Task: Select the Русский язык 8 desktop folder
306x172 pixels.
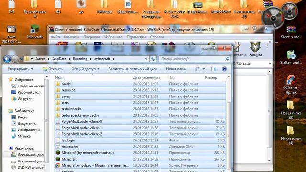Action: (35, 9)
